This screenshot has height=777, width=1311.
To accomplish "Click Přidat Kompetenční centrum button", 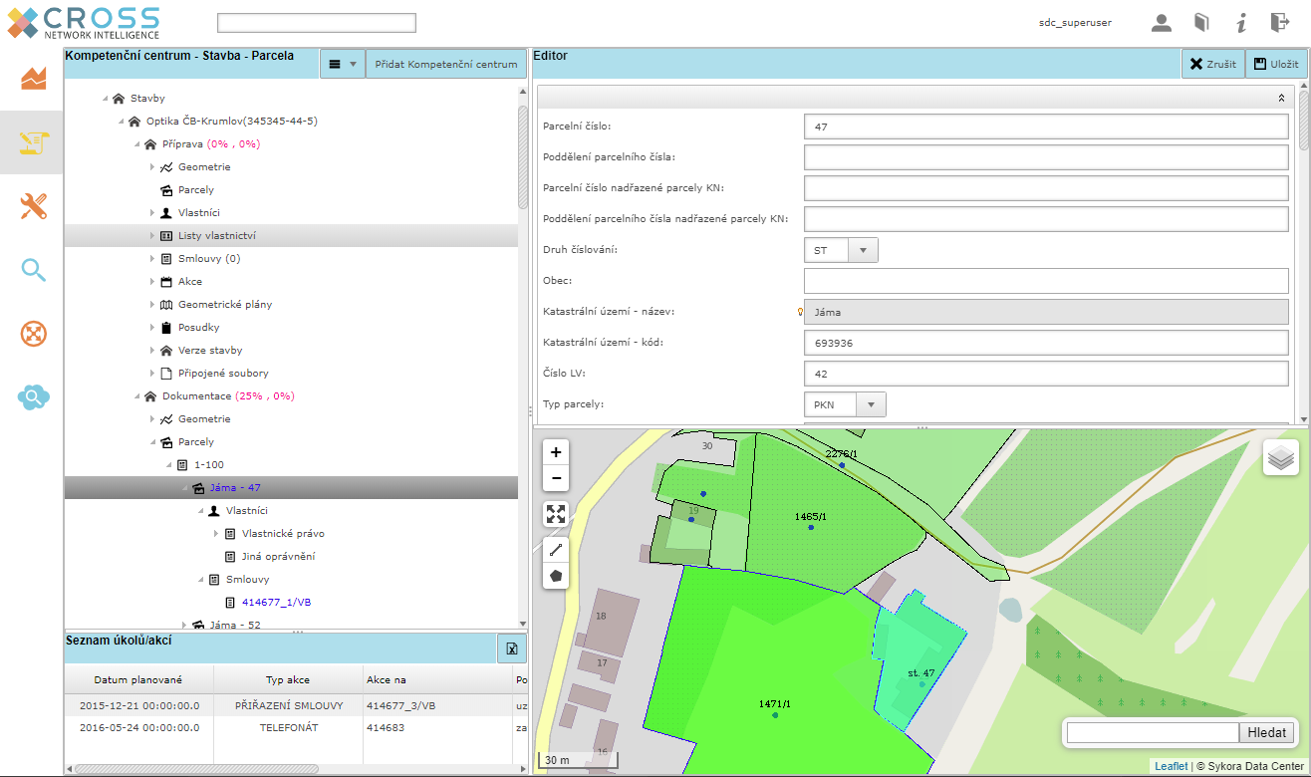I will (x=445, y=64).
